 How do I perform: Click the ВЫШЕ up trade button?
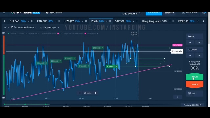coord(195,77)
